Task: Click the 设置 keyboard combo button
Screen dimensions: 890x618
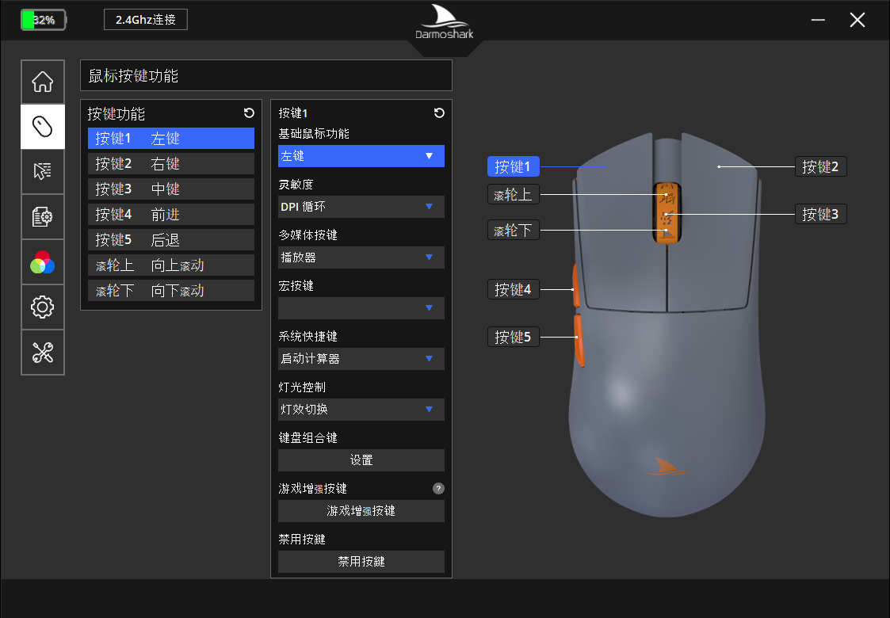Action: (361, 460)
